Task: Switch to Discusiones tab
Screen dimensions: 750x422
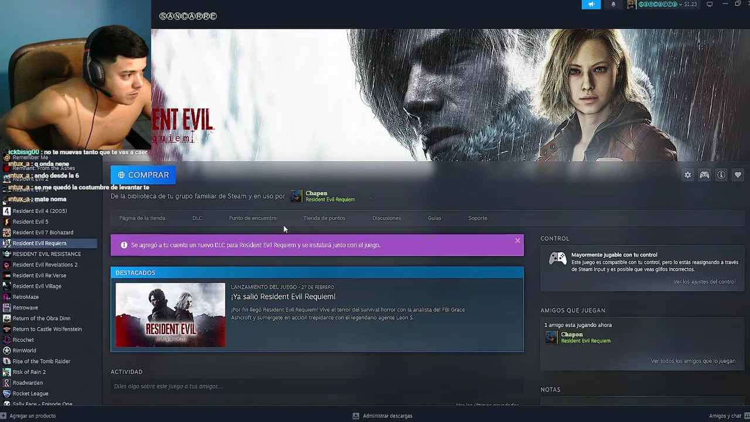Action: tap(387, 218)
